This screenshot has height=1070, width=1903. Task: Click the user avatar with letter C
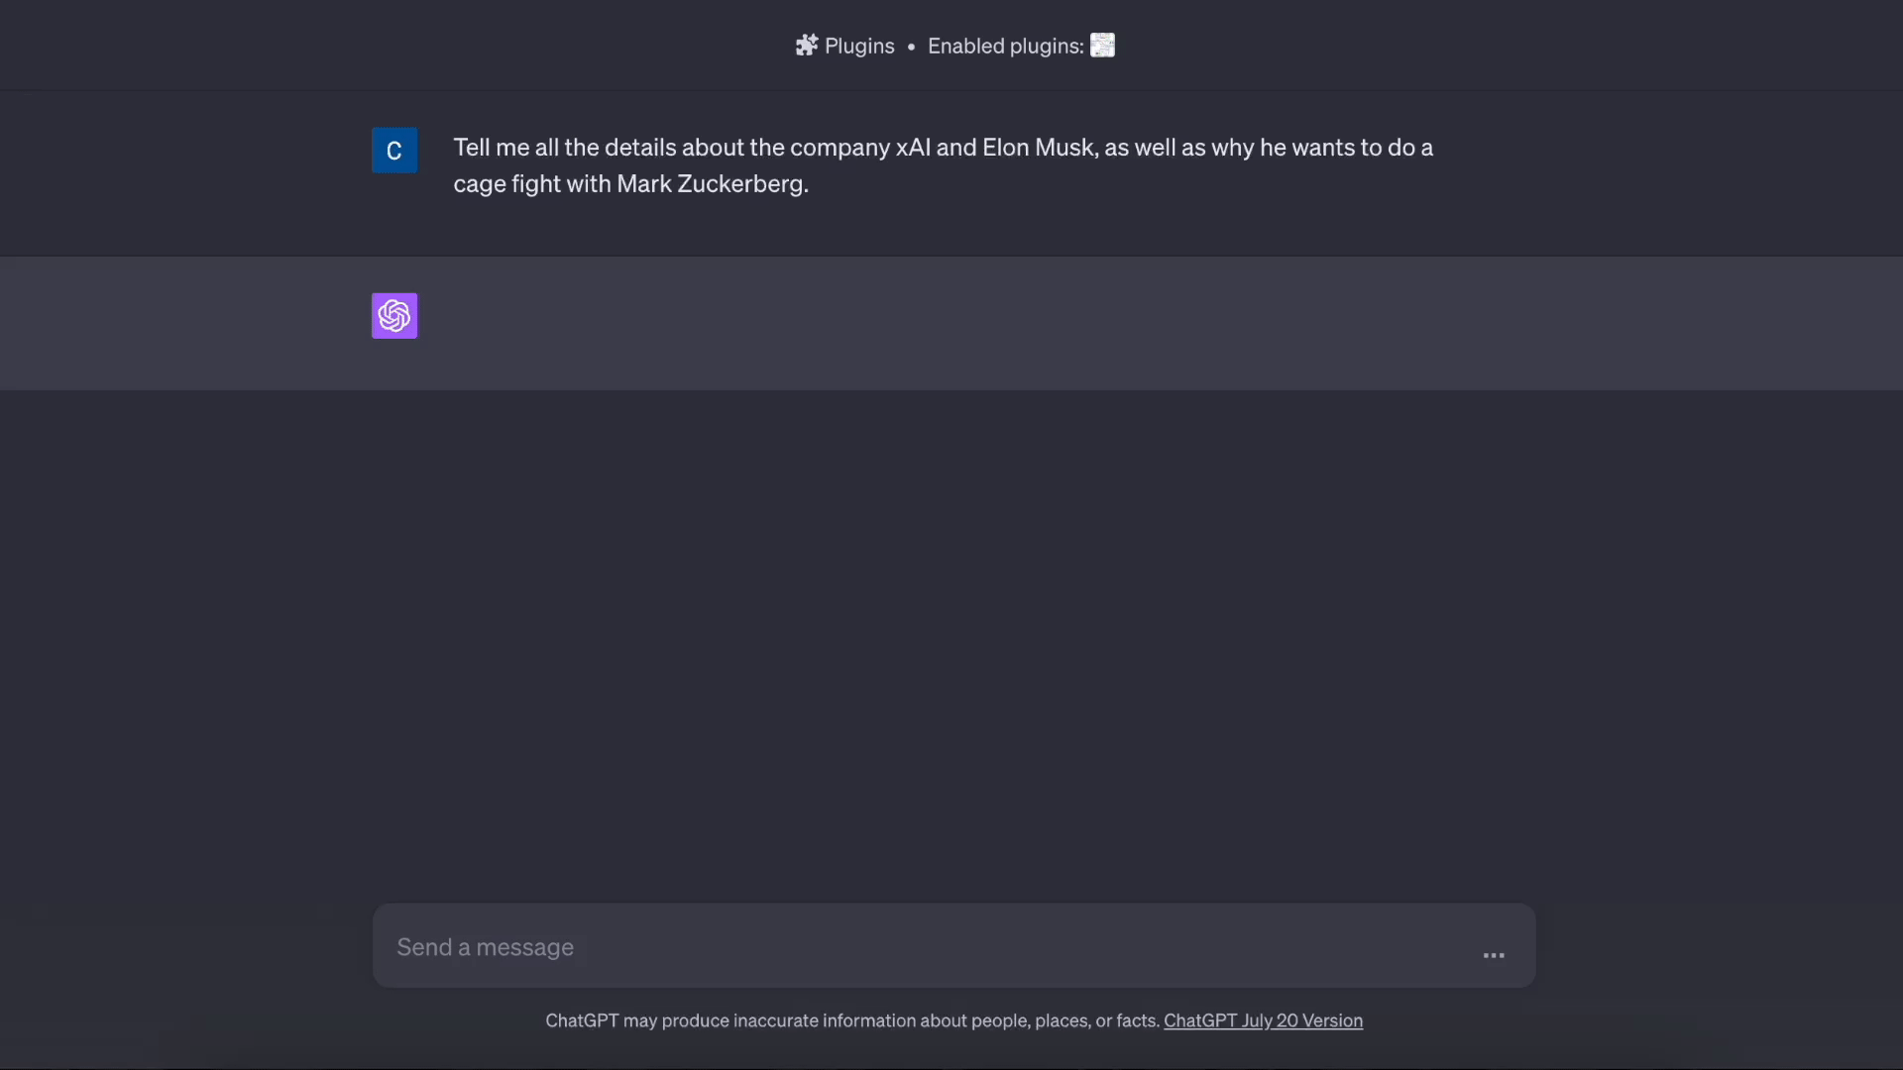pyautogui.click(x=393, y=150)
